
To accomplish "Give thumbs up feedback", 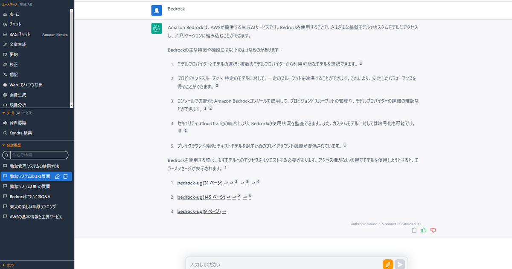I will 424,230.
